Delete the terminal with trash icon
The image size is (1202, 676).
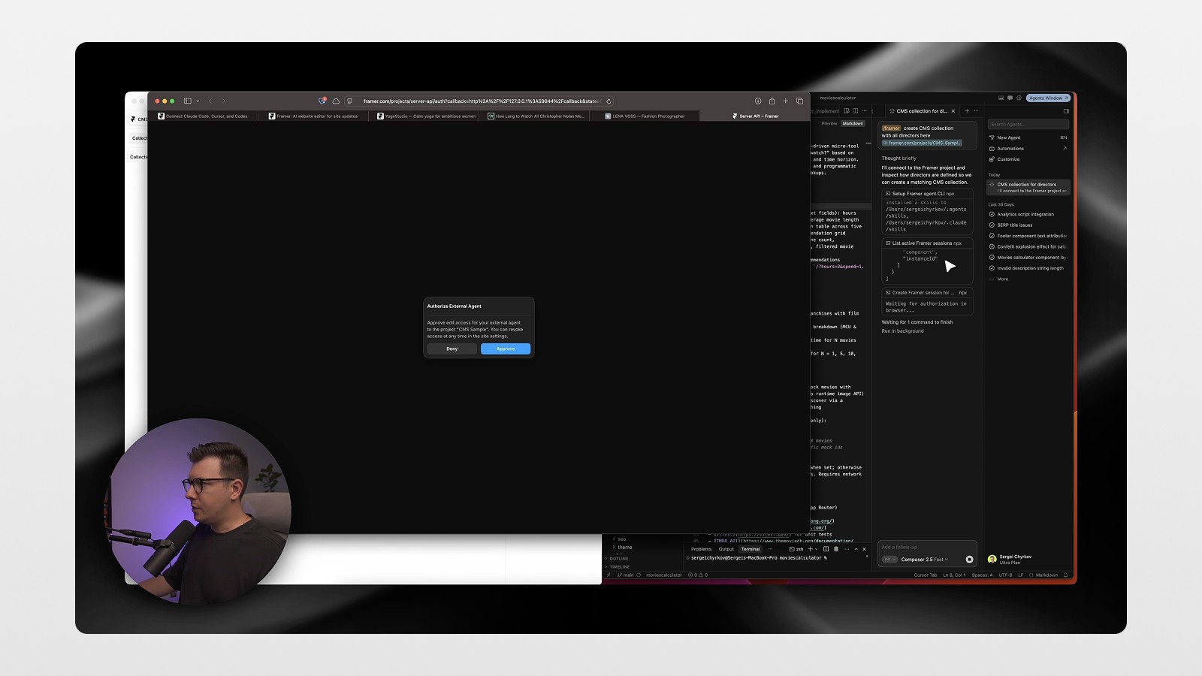click(835, 549)
